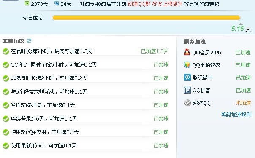Click the refresh icon beside 基础加速
Viewport: 255px width, 158px height.
(29, 41)
